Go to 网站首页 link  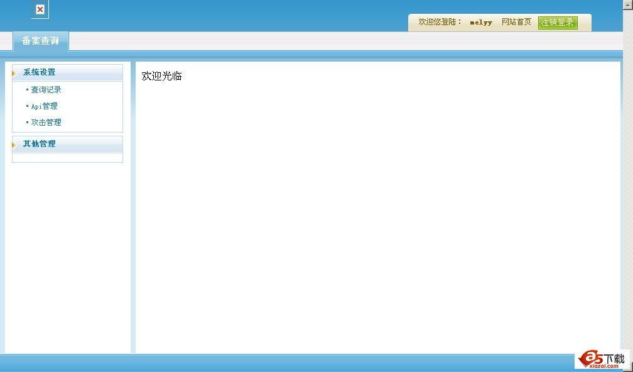[x=516, y=22]
